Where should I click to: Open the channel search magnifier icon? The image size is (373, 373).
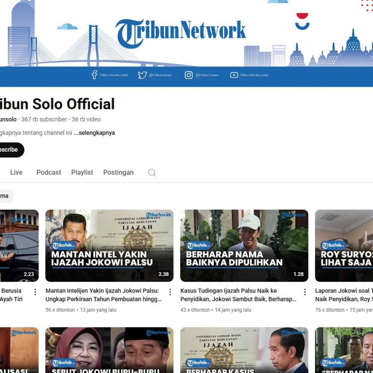point(152,172)
